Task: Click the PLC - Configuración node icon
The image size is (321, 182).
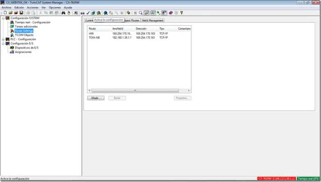Action: pyautogui.click(x=8, y=39)
